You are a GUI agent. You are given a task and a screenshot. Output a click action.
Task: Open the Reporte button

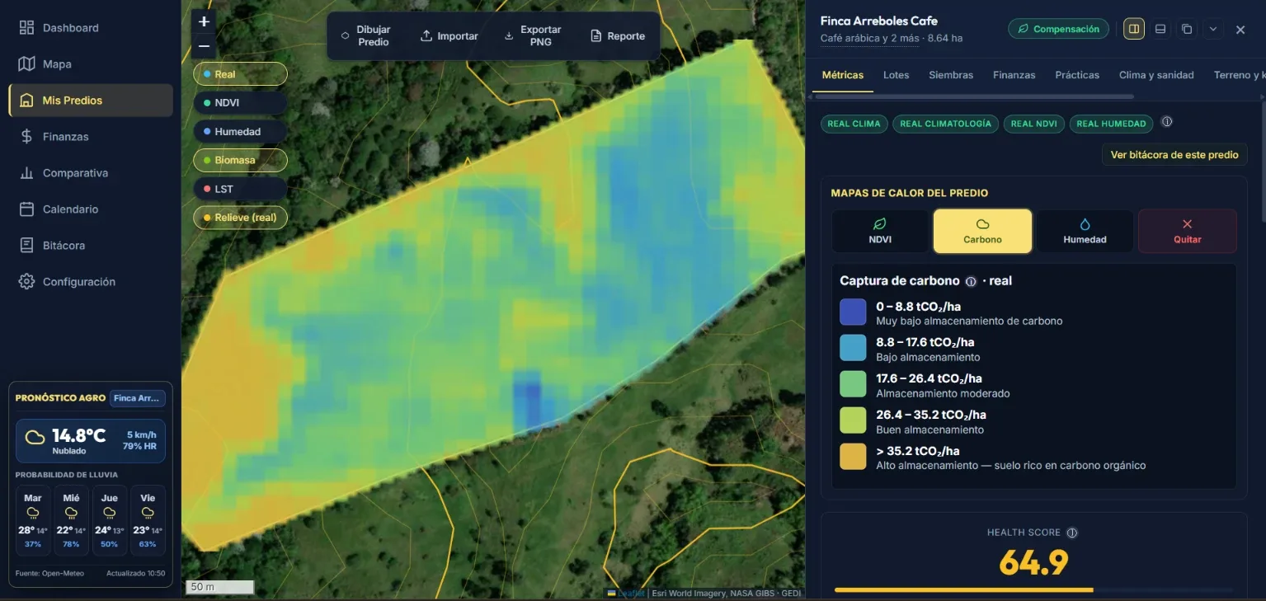coord(618,36)
